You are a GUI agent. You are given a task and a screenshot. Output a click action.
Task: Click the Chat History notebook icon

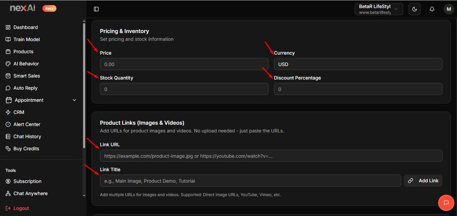click(x=8, y=137)
